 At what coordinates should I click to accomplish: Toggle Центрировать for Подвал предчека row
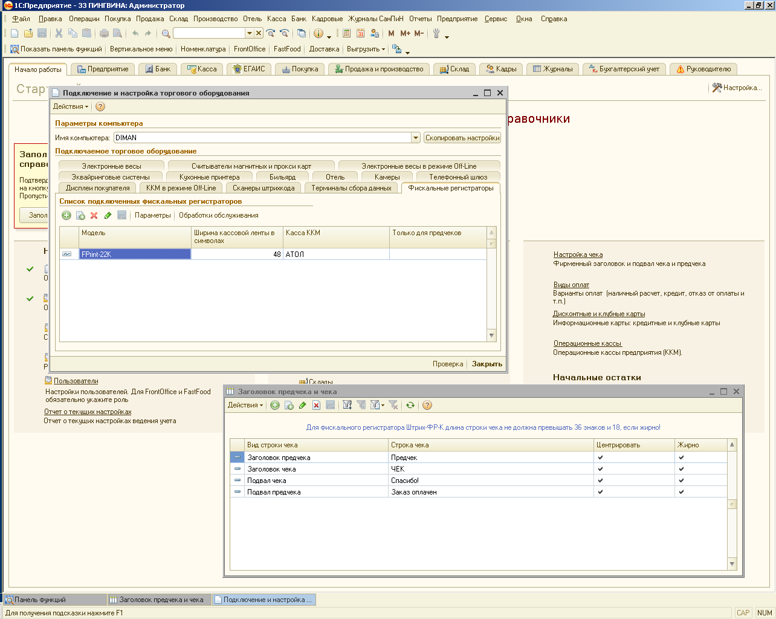pos(600,492)
